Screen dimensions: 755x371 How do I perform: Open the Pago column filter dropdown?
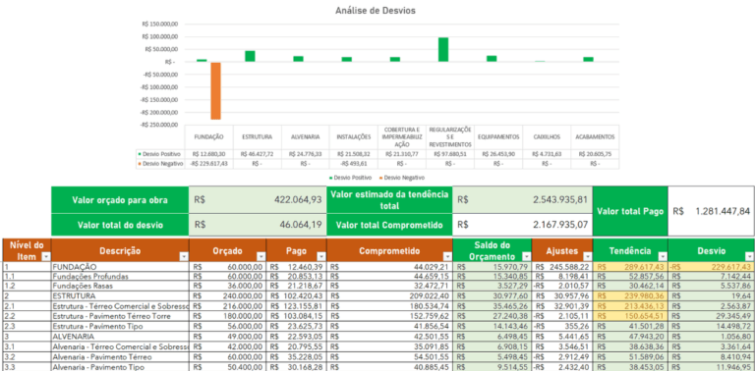pos(320,257)
